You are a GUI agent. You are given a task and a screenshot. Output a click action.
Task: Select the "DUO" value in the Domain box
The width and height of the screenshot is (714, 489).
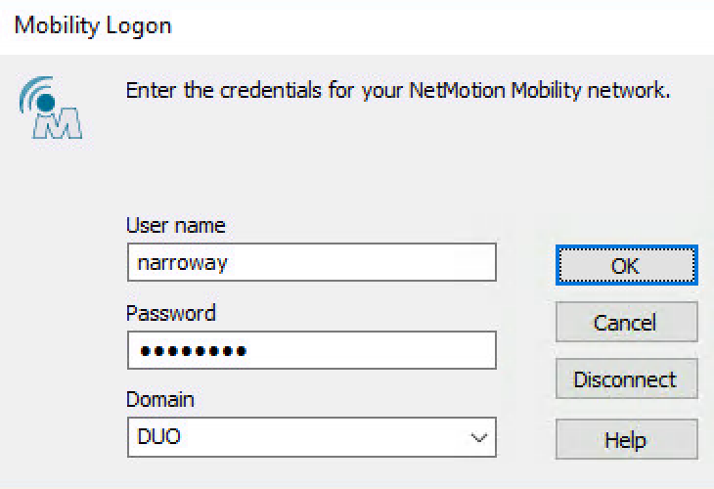[159, 437]
